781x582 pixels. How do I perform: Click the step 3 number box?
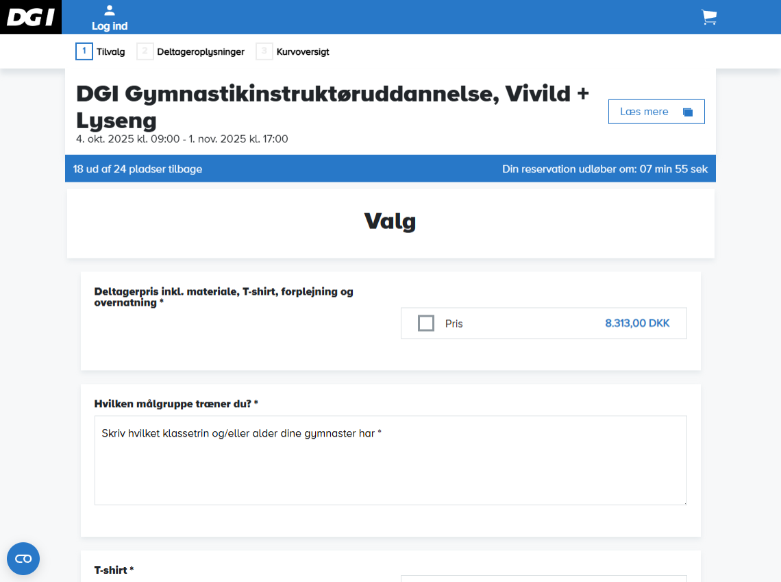[264, 51]
